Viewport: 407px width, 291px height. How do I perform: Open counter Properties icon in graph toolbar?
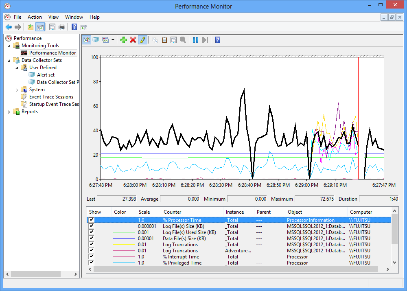(174, 40)
